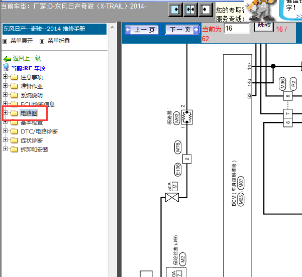Click the mechanic cartoon mascot image
The image size is (302, 277).
click(260, 11)
